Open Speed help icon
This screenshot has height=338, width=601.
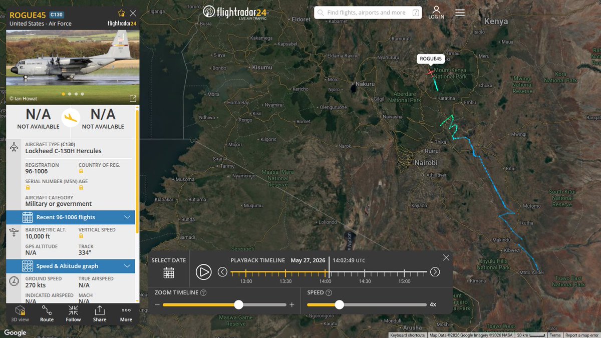329,293
